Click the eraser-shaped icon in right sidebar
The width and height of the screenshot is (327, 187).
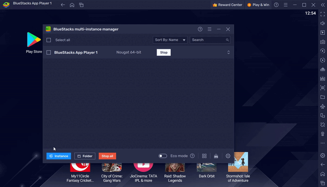pyautogui.click(x=323, y=125)
